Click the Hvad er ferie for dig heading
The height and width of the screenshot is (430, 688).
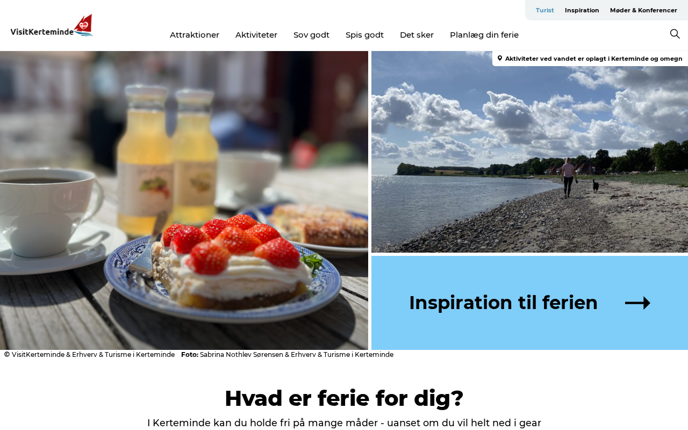(x=344, y=398)
